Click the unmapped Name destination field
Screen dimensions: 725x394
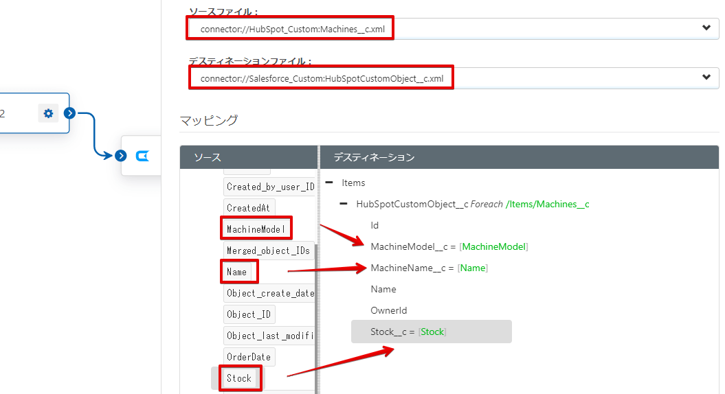click(383, 289)
